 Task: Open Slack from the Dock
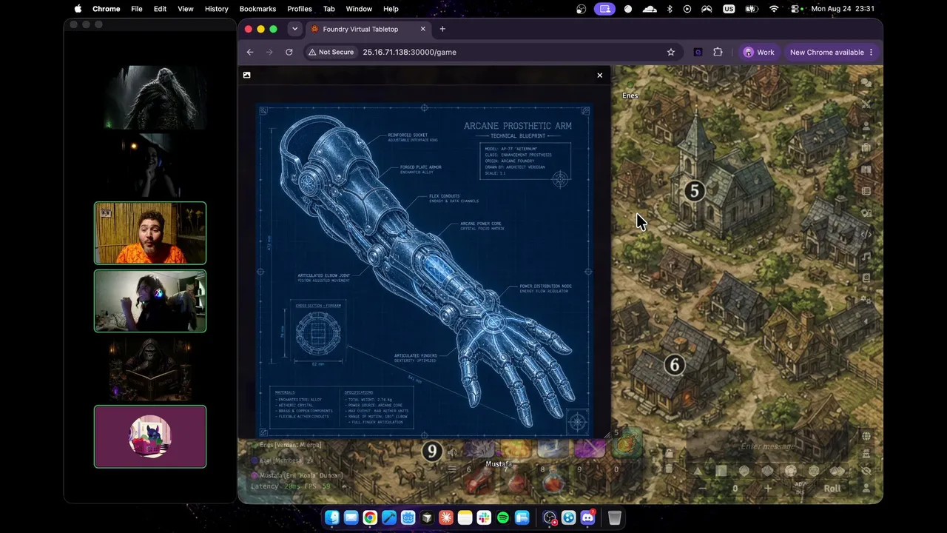point(484,517)
